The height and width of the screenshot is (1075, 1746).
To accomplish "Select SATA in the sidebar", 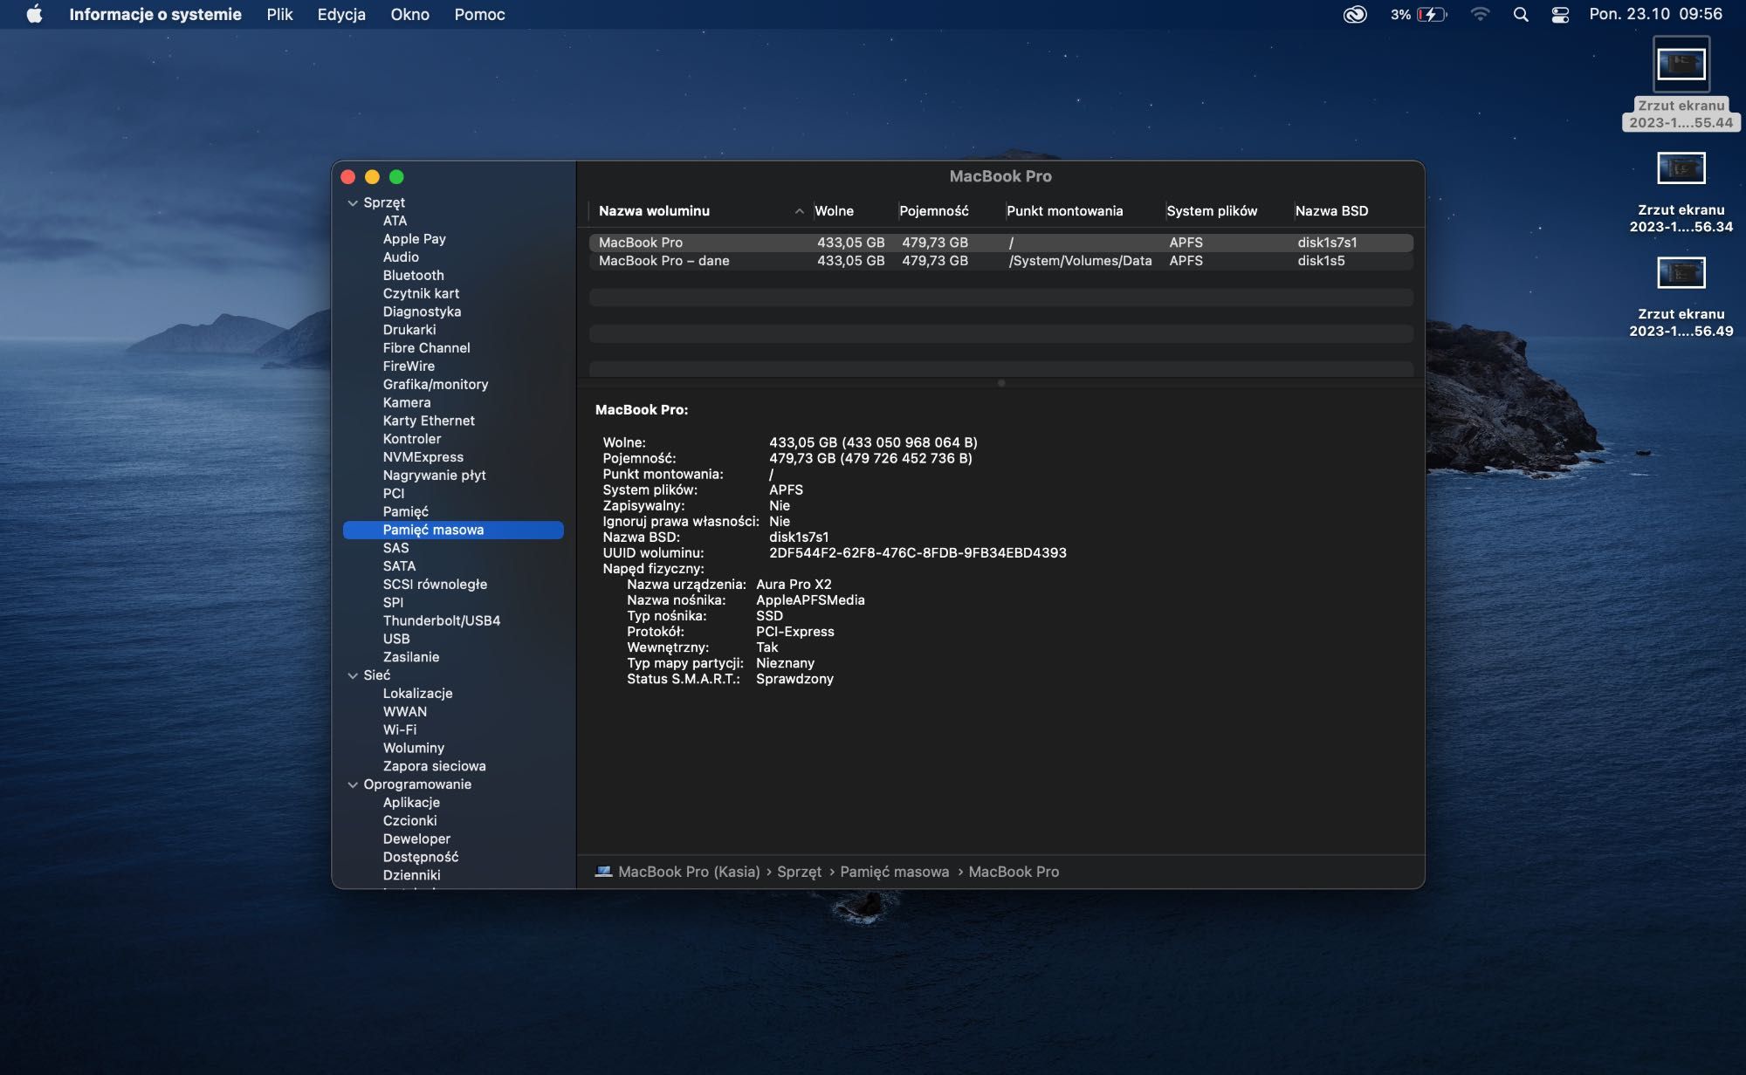I will [x=399, y=566].
